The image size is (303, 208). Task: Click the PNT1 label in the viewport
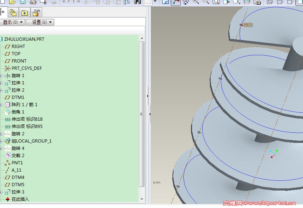[248, 25]
